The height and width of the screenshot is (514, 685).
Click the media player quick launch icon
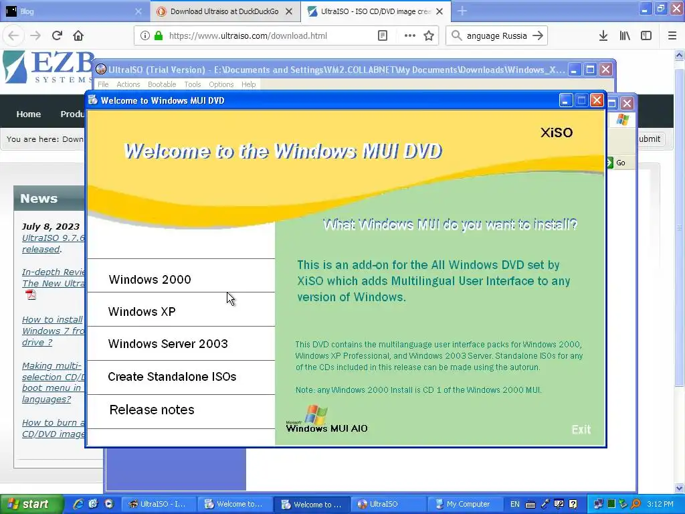click(109, 504)
